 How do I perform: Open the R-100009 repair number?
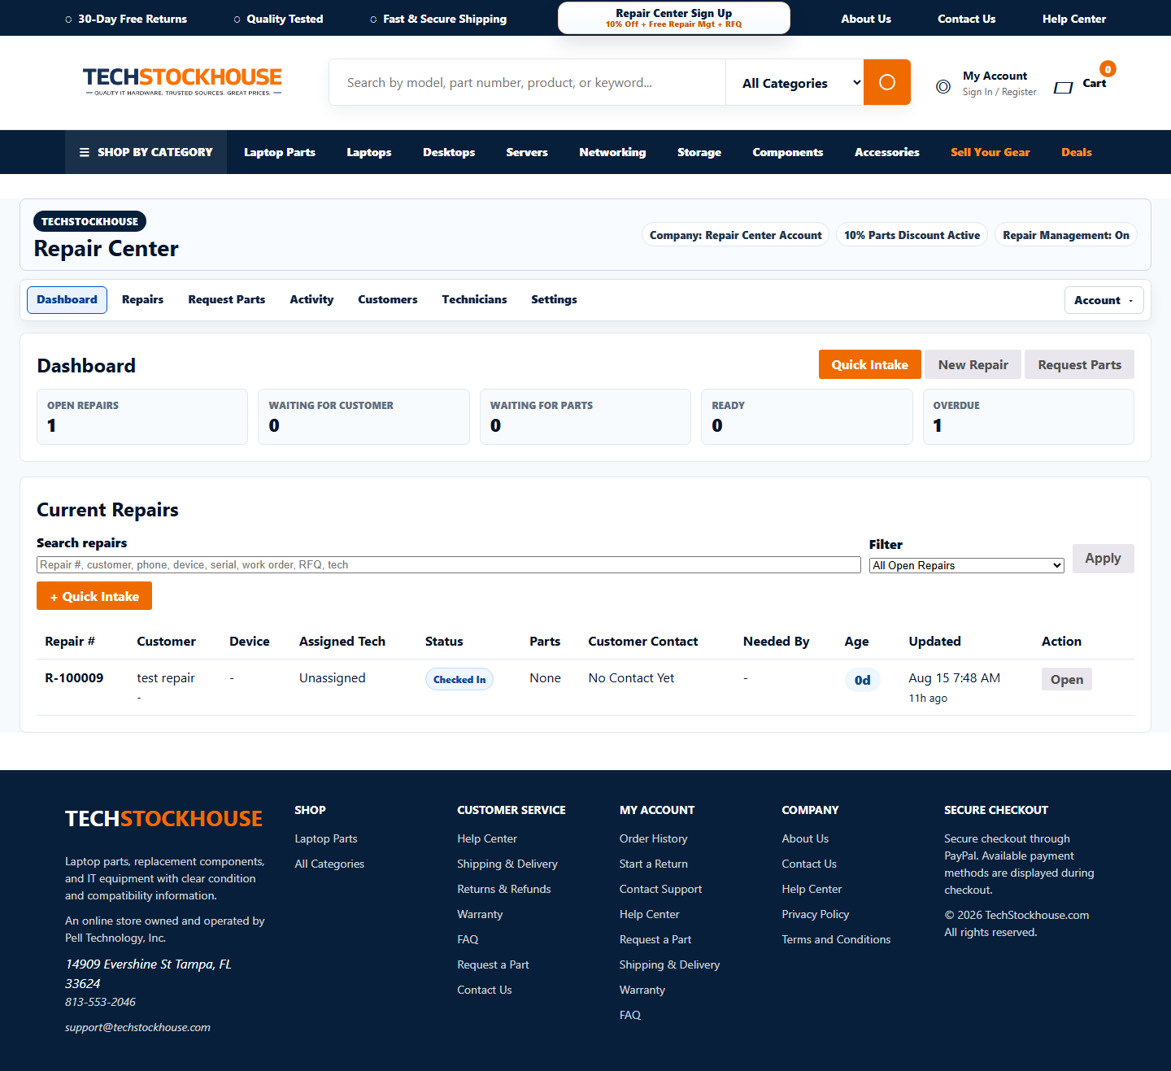click(x=74, y=678)
